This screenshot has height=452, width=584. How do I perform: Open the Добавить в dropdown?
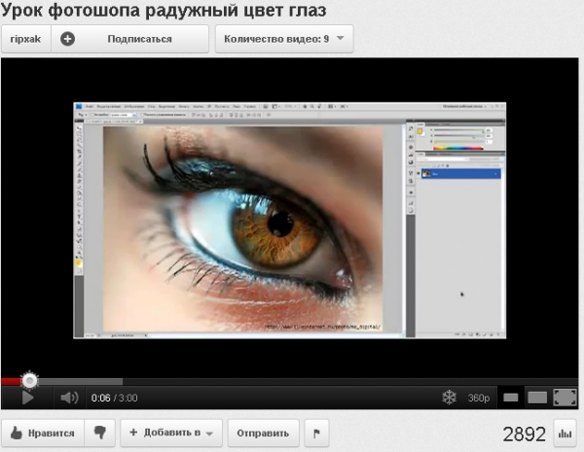[x=171, y=433]
